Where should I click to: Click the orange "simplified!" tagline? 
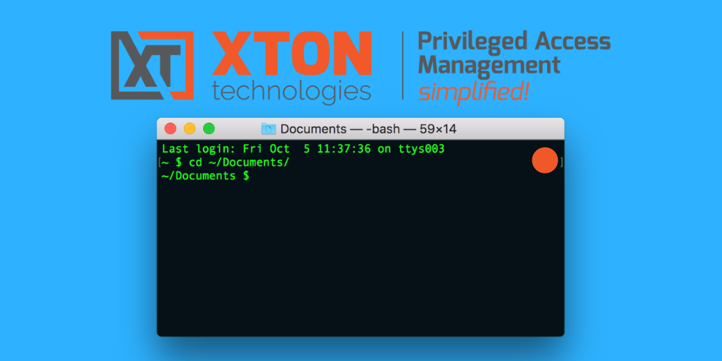tap(472, 90)
